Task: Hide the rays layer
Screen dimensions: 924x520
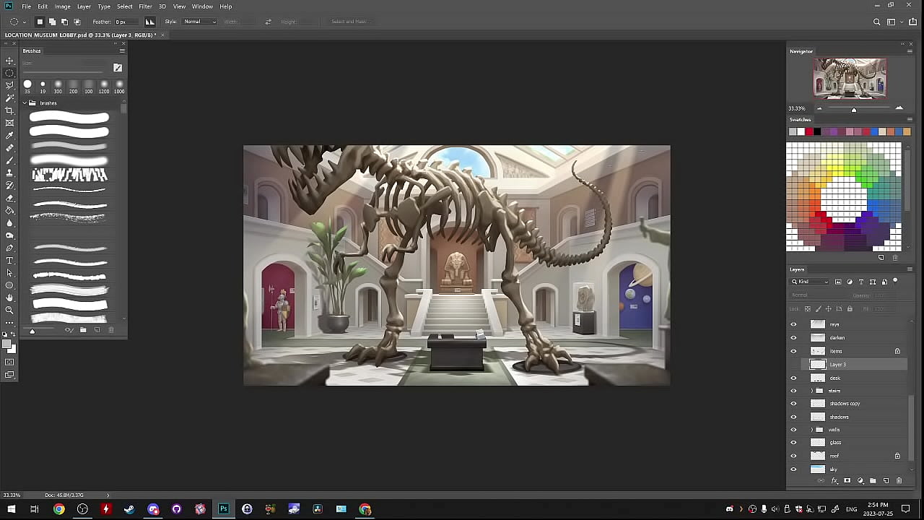Action: pos(793,324)
